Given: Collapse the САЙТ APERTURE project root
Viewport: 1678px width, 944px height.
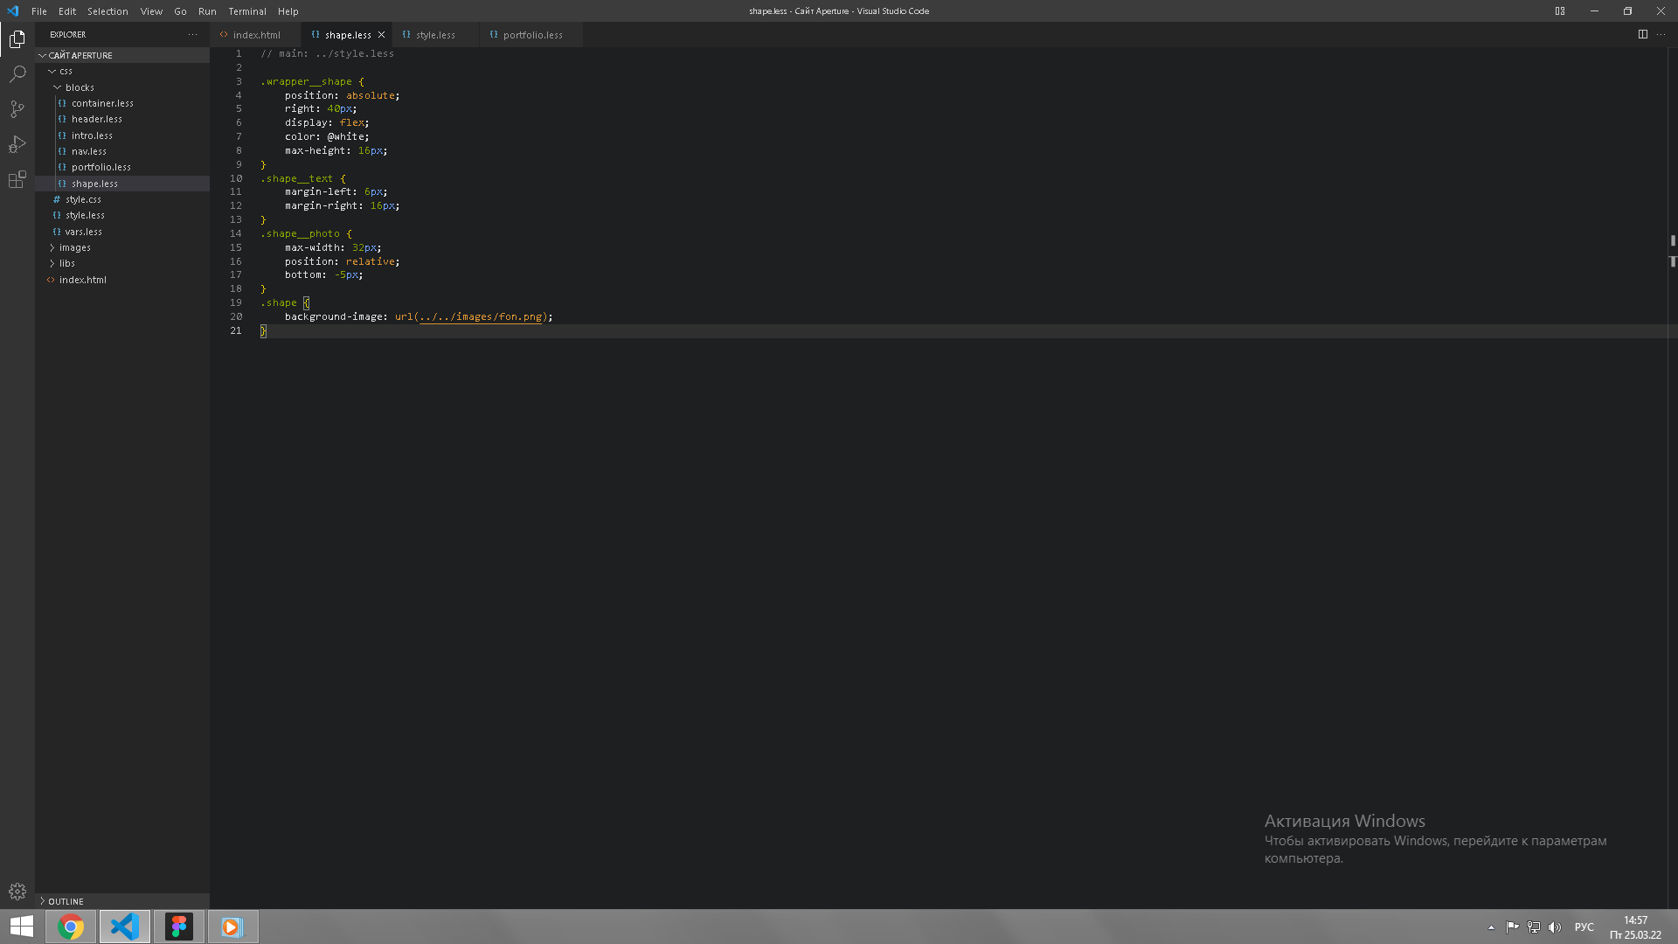Looking at the screenshot, I should pyautogui.click(x=122, y=55).
